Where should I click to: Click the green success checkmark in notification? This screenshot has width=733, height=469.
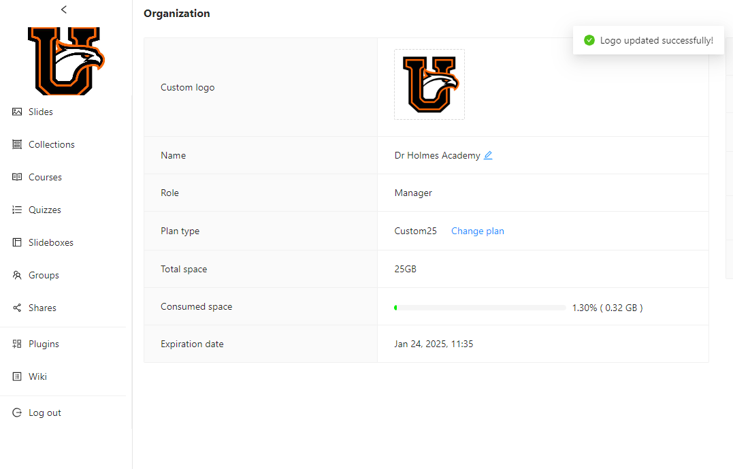point(589,40)
